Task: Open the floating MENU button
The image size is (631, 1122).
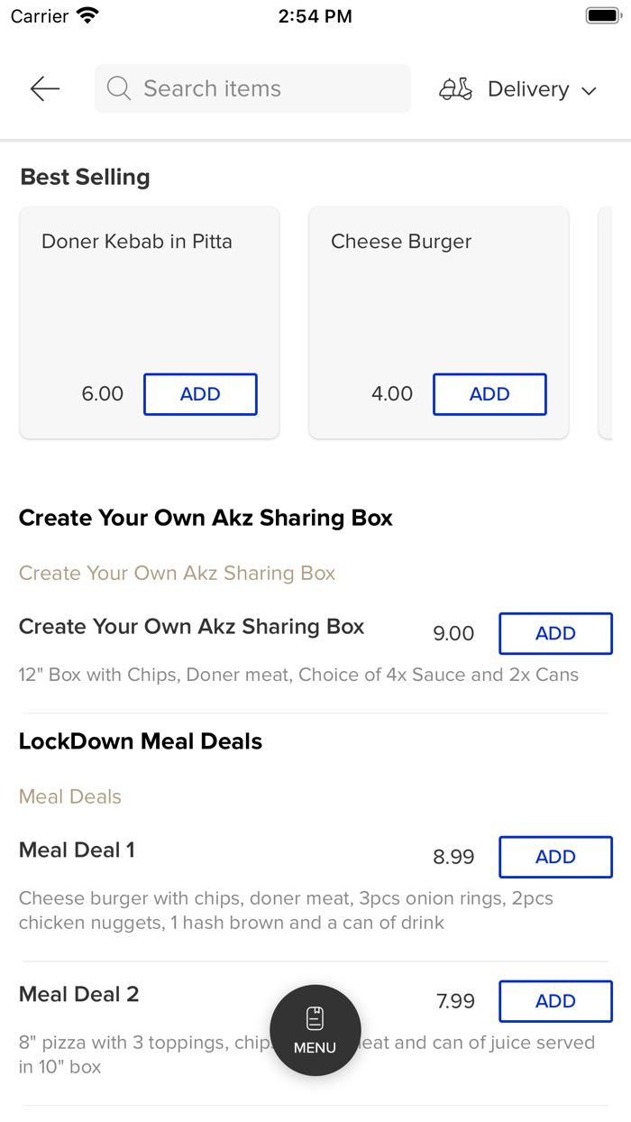Action: 315,1030
